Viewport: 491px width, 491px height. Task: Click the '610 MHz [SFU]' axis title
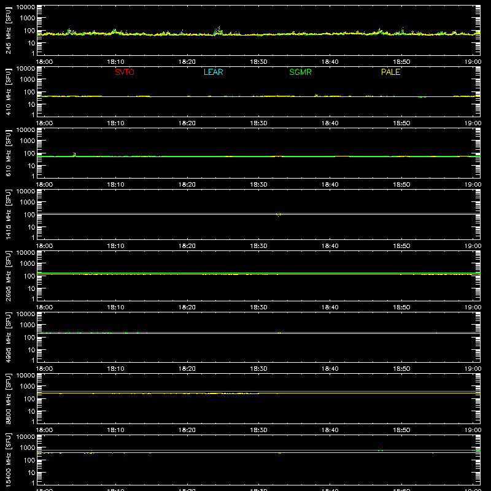(x=8, y=153)
